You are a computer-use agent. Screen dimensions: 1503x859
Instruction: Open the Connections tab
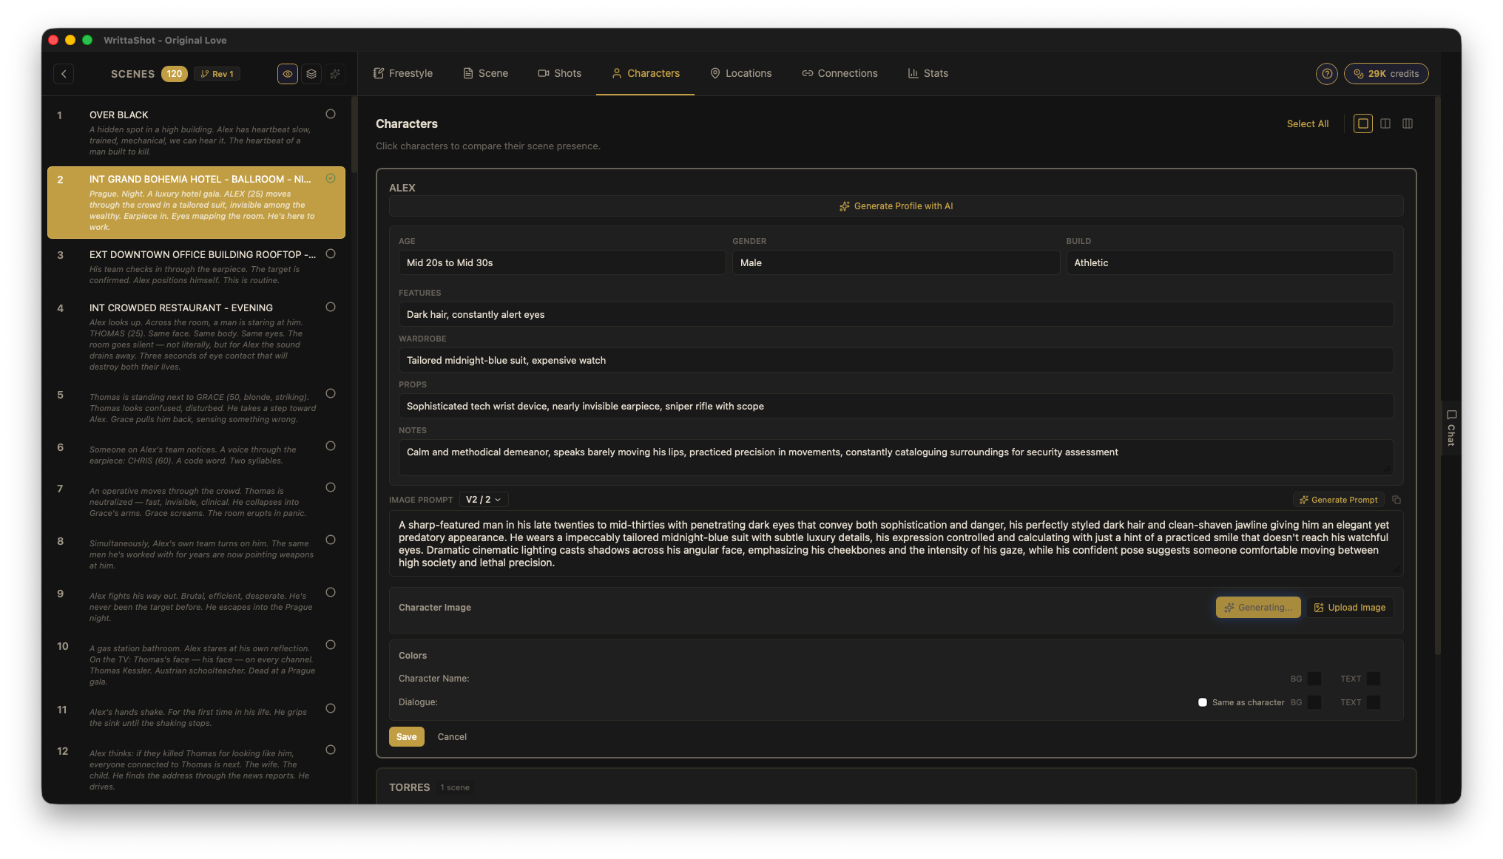(x=840, y=73)
